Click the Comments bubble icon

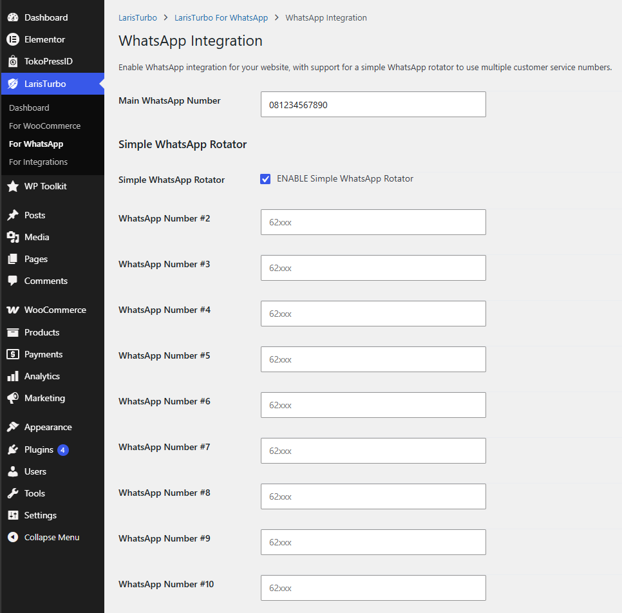click(x=13, y=281)
